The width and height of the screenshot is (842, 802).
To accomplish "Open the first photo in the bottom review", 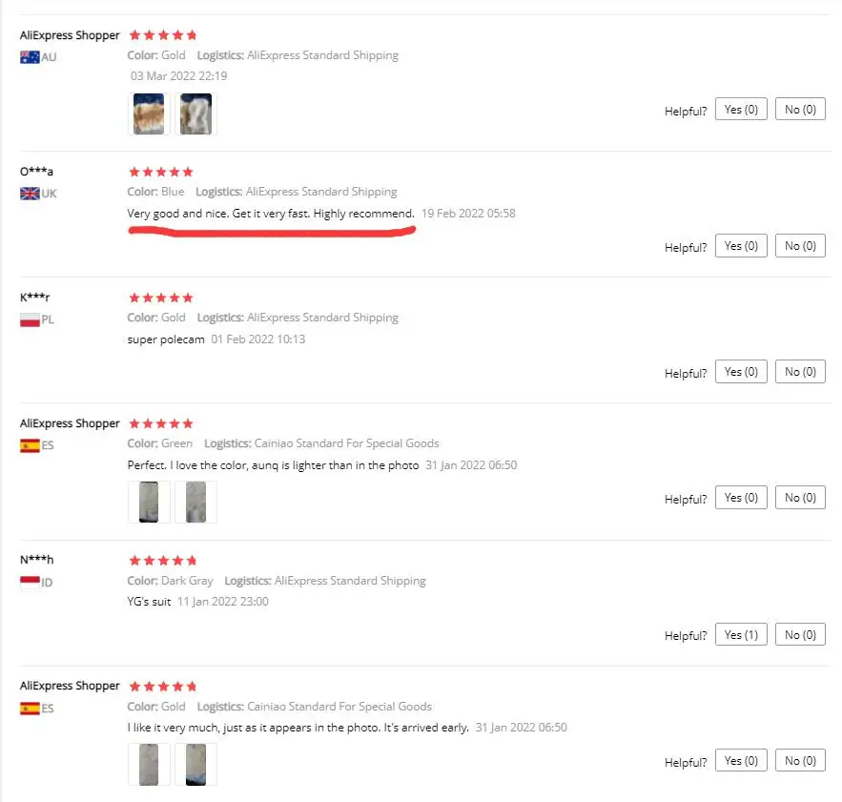I will pyautogui.click(x=149, y=765).
